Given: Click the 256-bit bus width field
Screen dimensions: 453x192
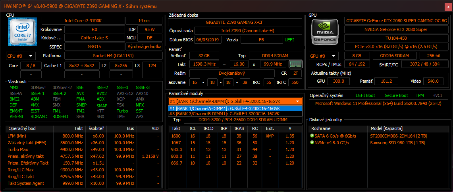Looking at the screenshot, I should click(x=434, y=56).
